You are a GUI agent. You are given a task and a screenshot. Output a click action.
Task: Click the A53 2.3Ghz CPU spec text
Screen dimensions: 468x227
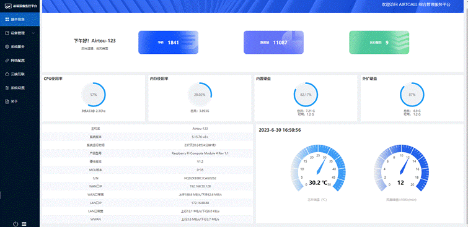94,111
